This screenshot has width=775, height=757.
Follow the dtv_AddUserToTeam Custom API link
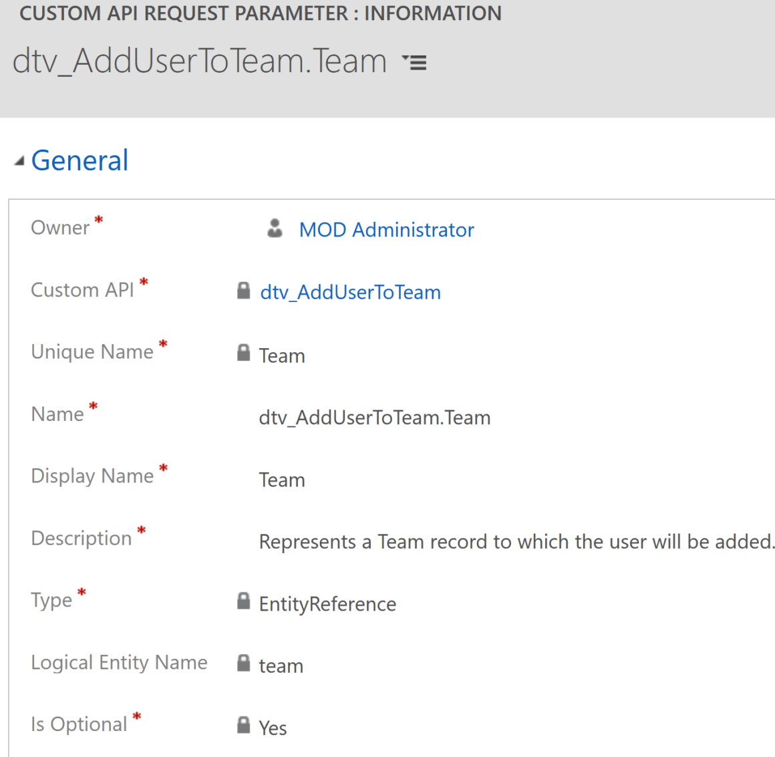point(350,292)
